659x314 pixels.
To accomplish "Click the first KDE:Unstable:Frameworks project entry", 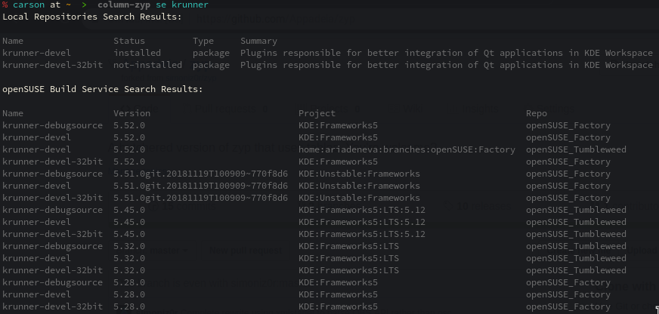I will click(359, 174).
